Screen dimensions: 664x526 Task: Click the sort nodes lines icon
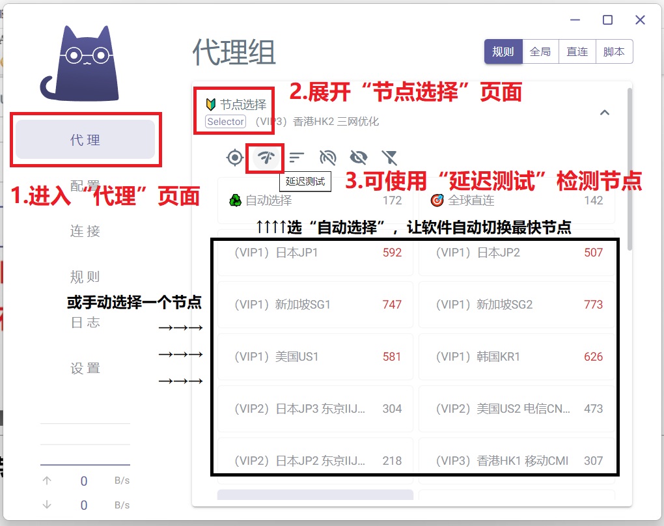pos(297,157)
